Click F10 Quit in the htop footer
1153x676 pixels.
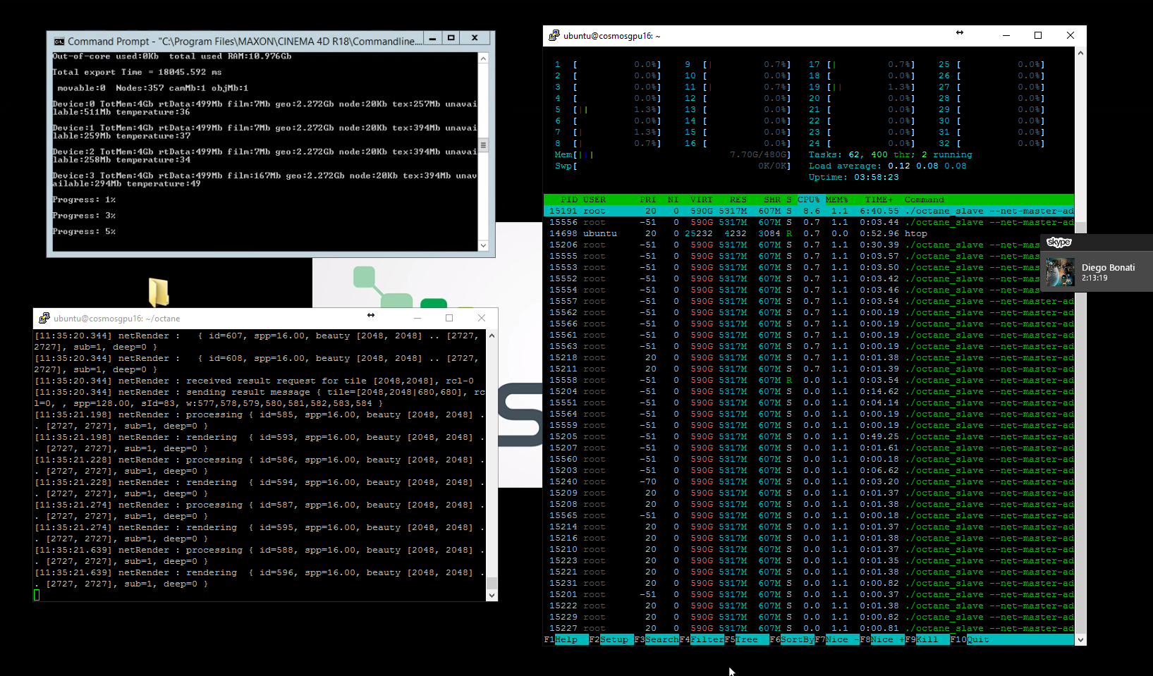click(x=970, y=640)
